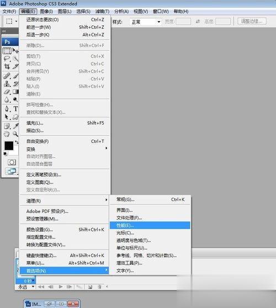
Task: Select the Slice tool
Action: [15, 66]
